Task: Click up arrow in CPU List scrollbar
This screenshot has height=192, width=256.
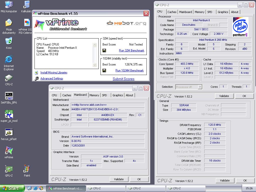Action: (94, 45)
